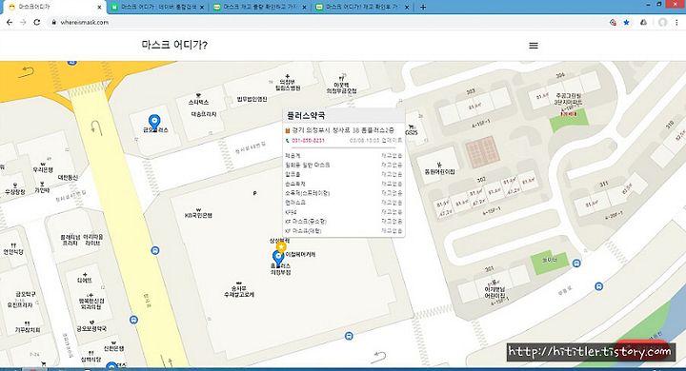This screenshot has height=371, width=686.
Task: Click the KB국민은행 label on the map
Action: tap(198, 215)
